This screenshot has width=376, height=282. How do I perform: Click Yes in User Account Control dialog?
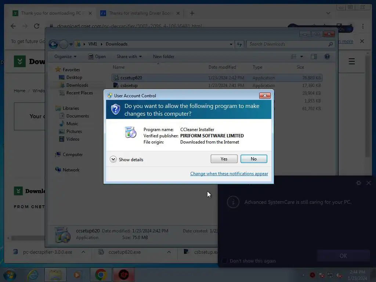click(224, 159)
